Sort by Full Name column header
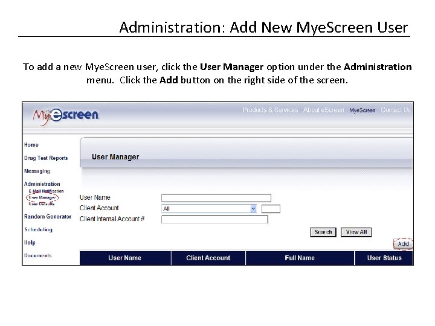Viewport: 435px width, 326px height. (x=300, y=258)
